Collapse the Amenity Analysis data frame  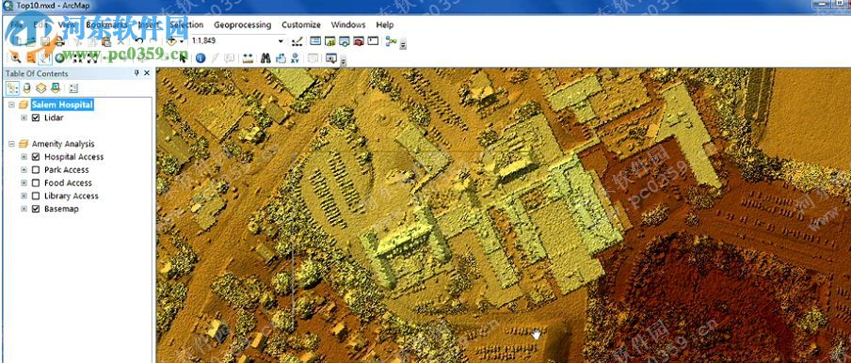point(11,144)
